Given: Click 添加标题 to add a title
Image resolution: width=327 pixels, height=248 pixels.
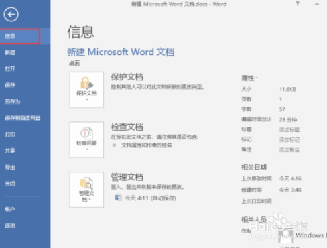Looking at the screenshot, I should [289, 130].
